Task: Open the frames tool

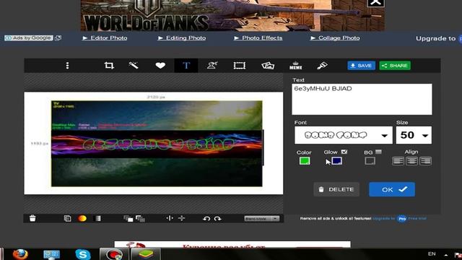Action: pos(239,66)
